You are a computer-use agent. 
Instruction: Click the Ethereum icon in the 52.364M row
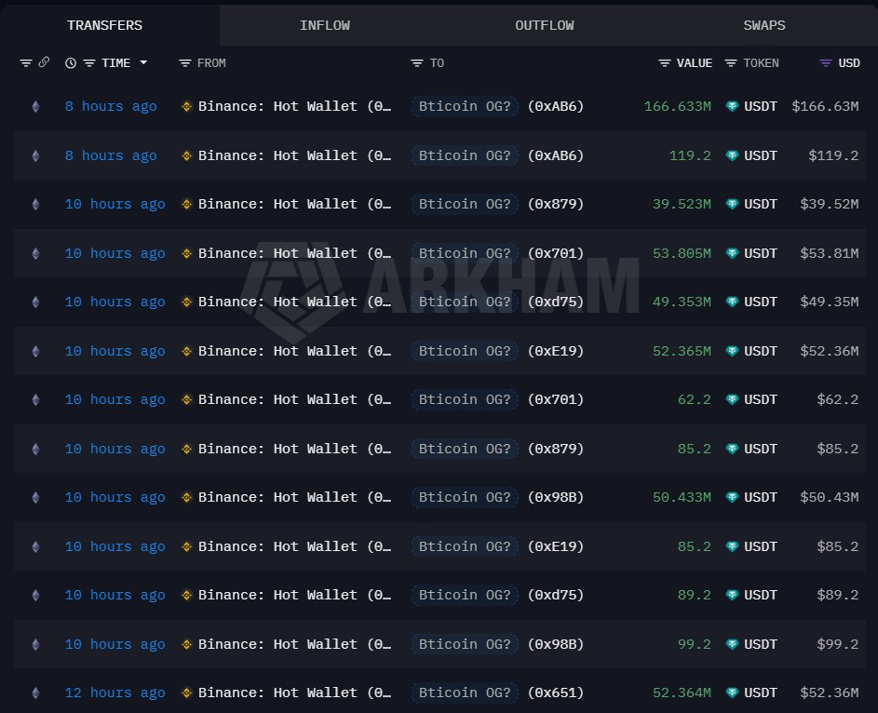(x=35, y=693)
